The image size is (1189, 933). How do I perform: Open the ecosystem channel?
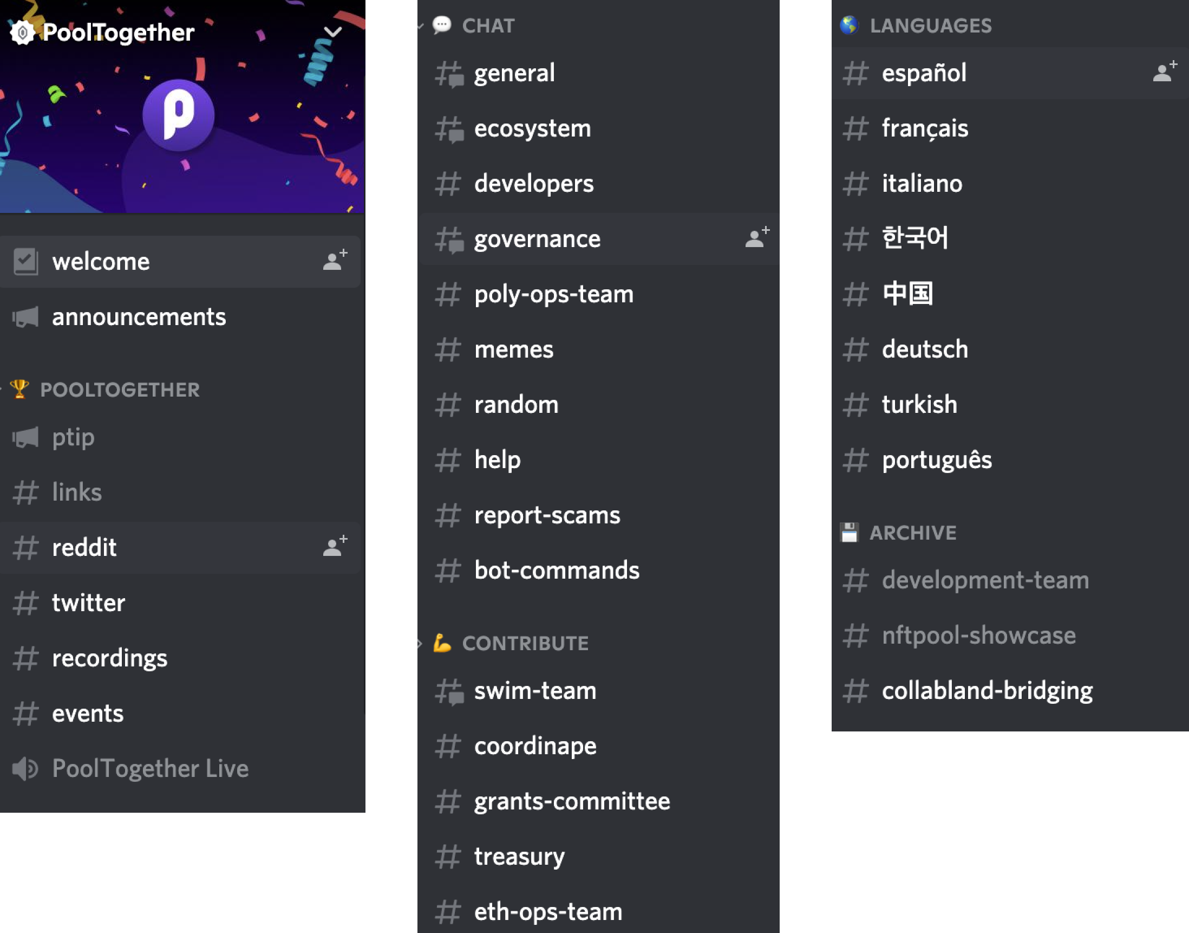point(599,128)
